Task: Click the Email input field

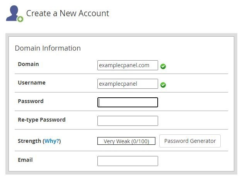Action: (128, 161)
